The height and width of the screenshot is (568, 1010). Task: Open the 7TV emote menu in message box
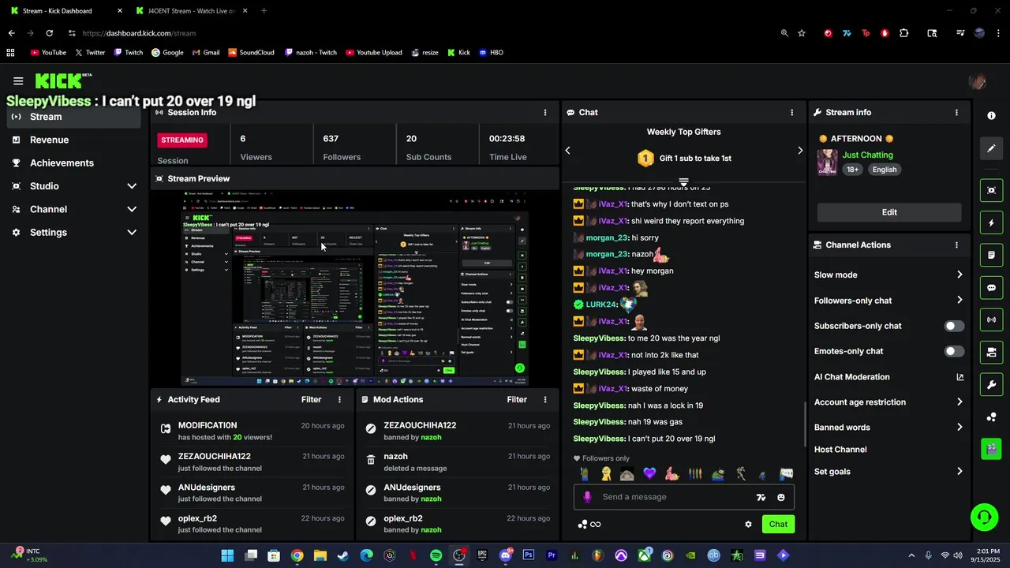[761, 497]
